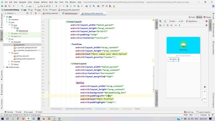Toggle the Project tool window side tab
The height and width of the screenshot is (121, 215).
click(x=2, y=36)
